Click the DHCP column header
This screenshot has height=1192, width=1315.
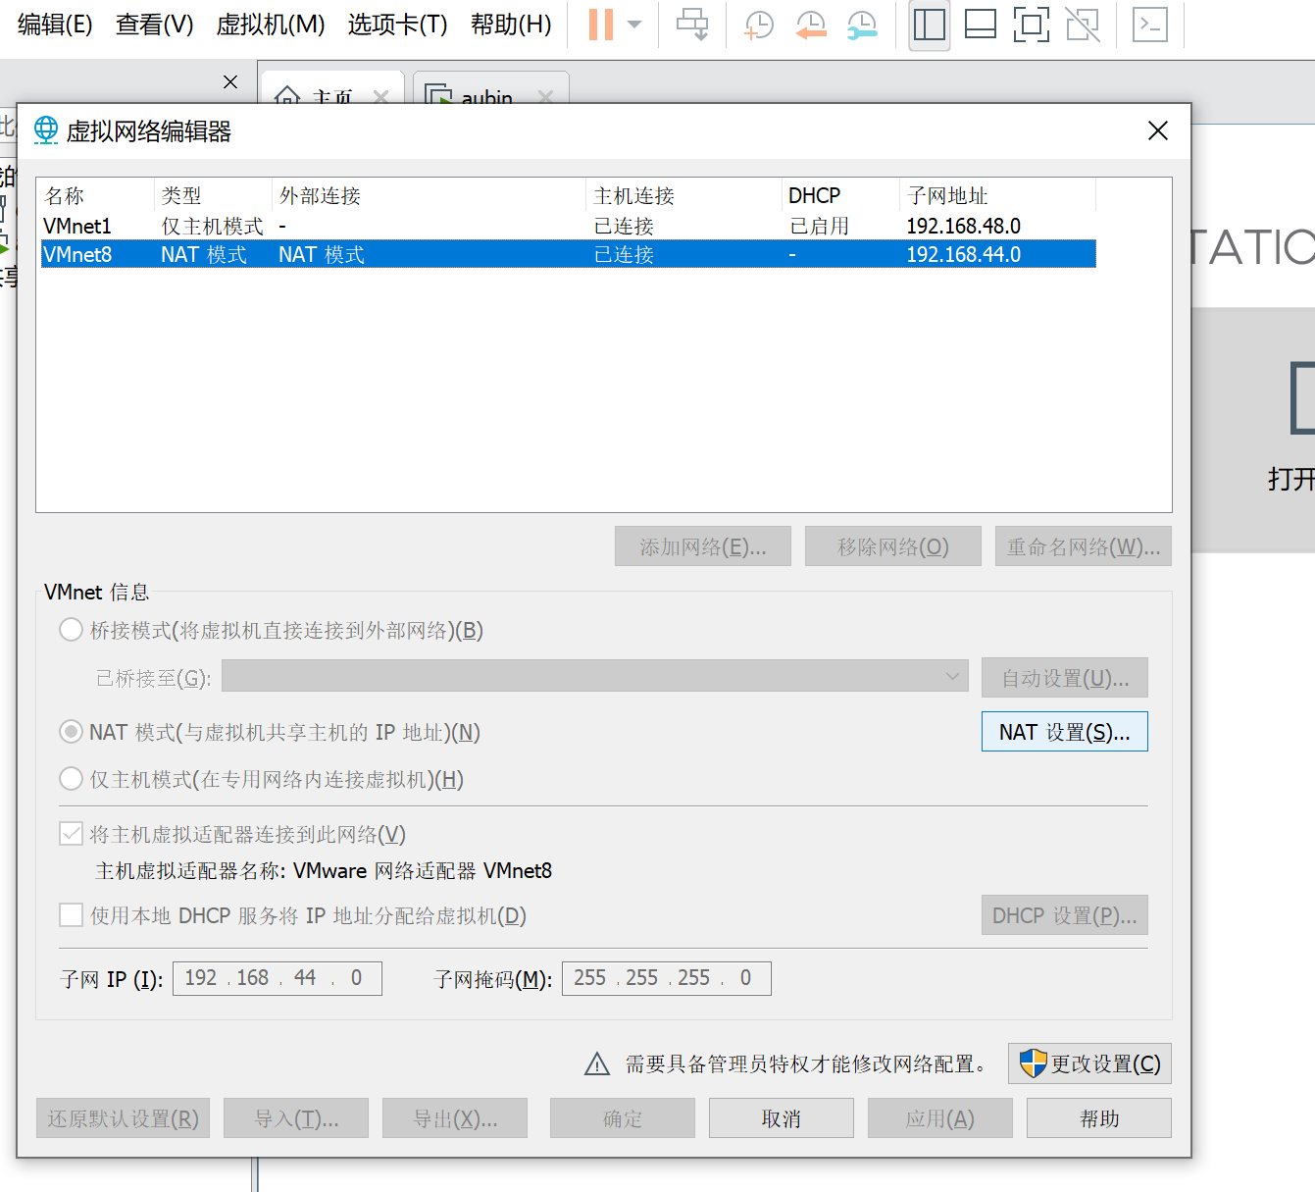click(840, 196)
